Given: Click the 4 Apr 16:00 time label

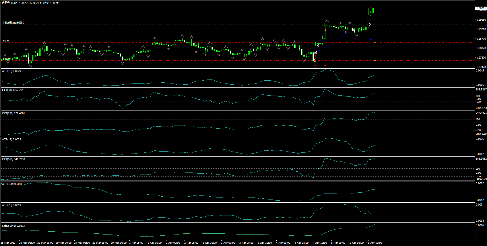Looking at the screenshot, I should point(320,243).
